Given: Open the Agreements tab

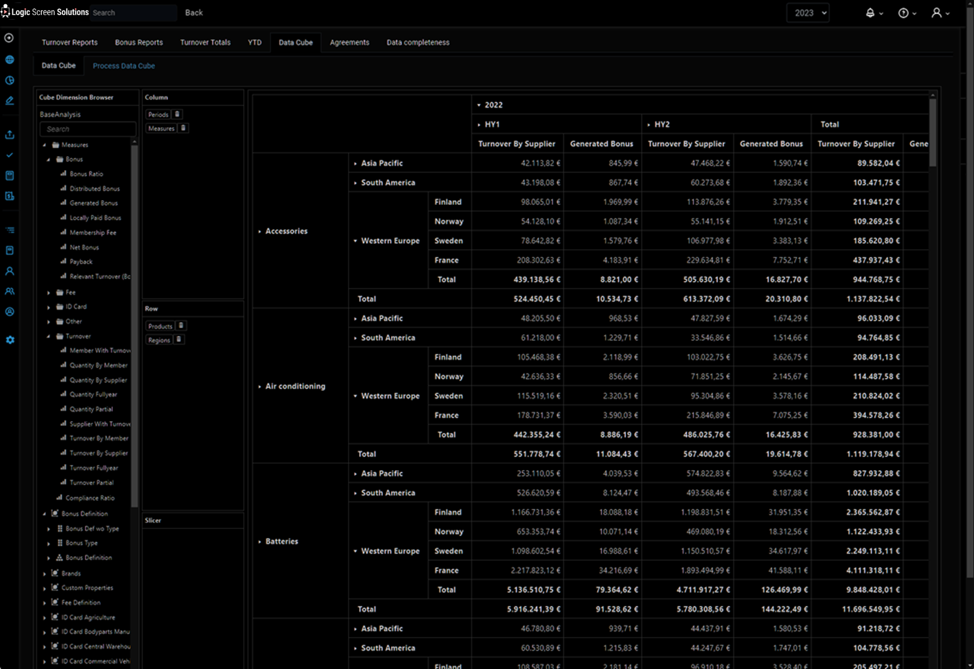Looking at the screenshot, I should point(349,42).
